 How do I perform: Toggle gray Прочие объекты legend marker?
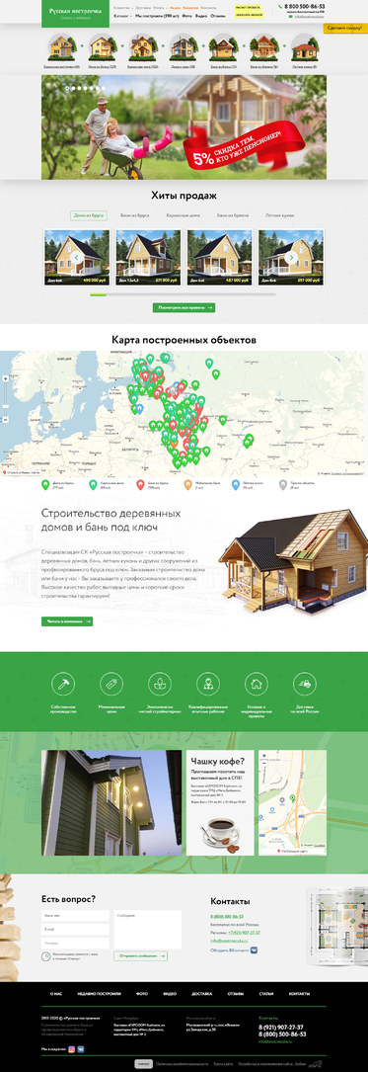(282, 484)
